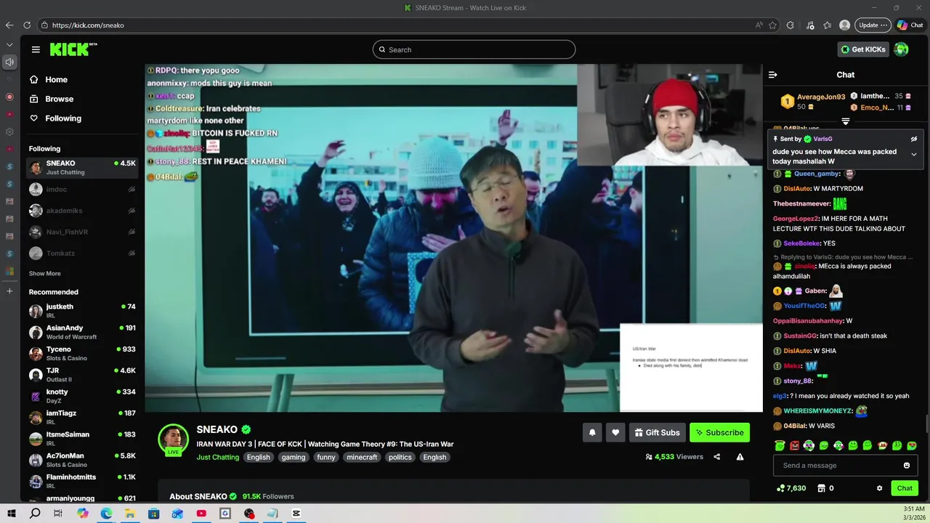This screenshot has width=930, height=523.
Task: Open recommended channel iamTiagz
Action: pyautogui.click(x=82, y=417)
